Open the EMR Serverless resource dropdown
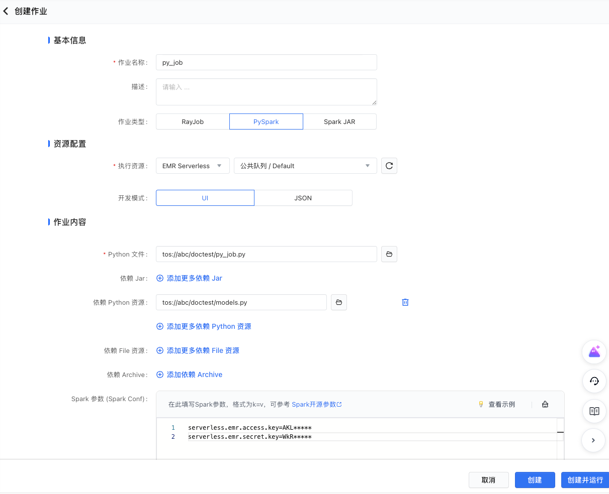Image resolution: width=609 pixels, height=494 pixels. pos(193,166)
